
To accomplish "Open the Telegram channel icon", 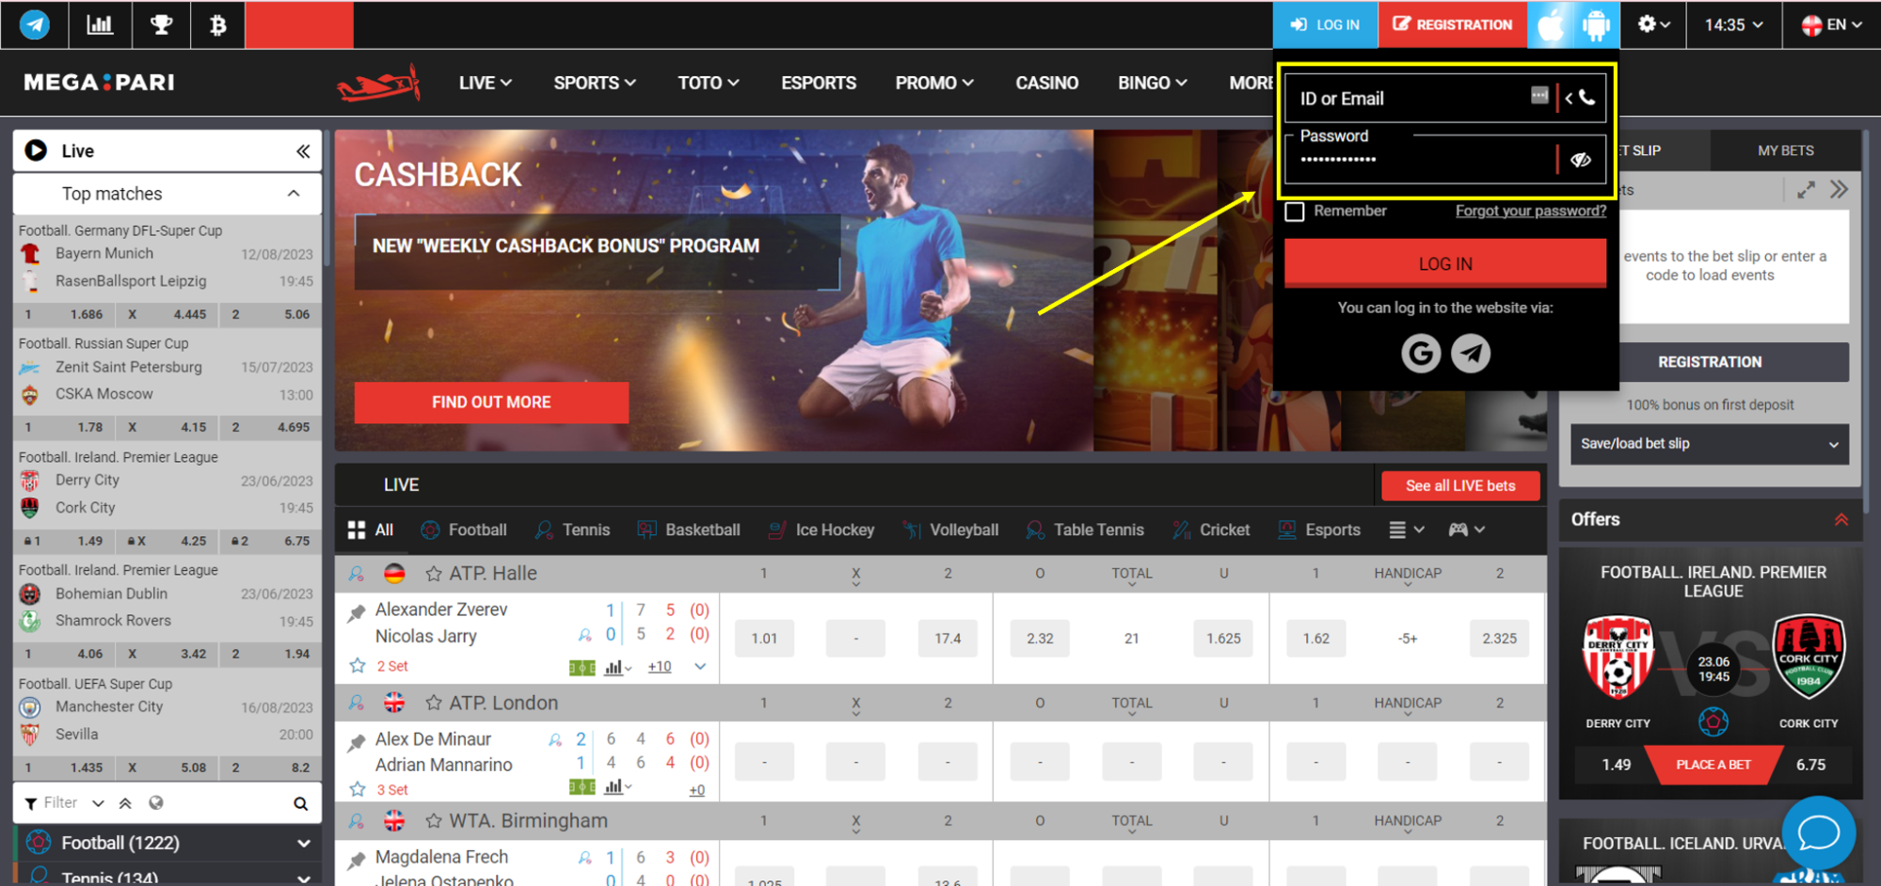I will coord(35,24).
